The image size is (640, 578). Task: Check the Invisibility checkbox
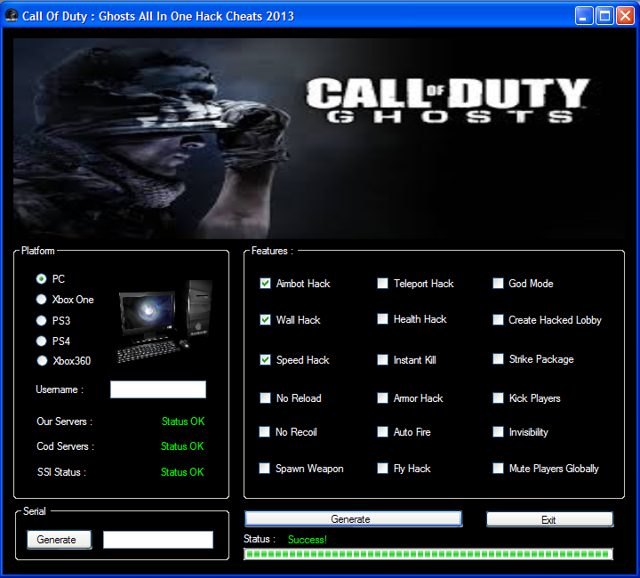pyautogui.click(x=498, y=432)
